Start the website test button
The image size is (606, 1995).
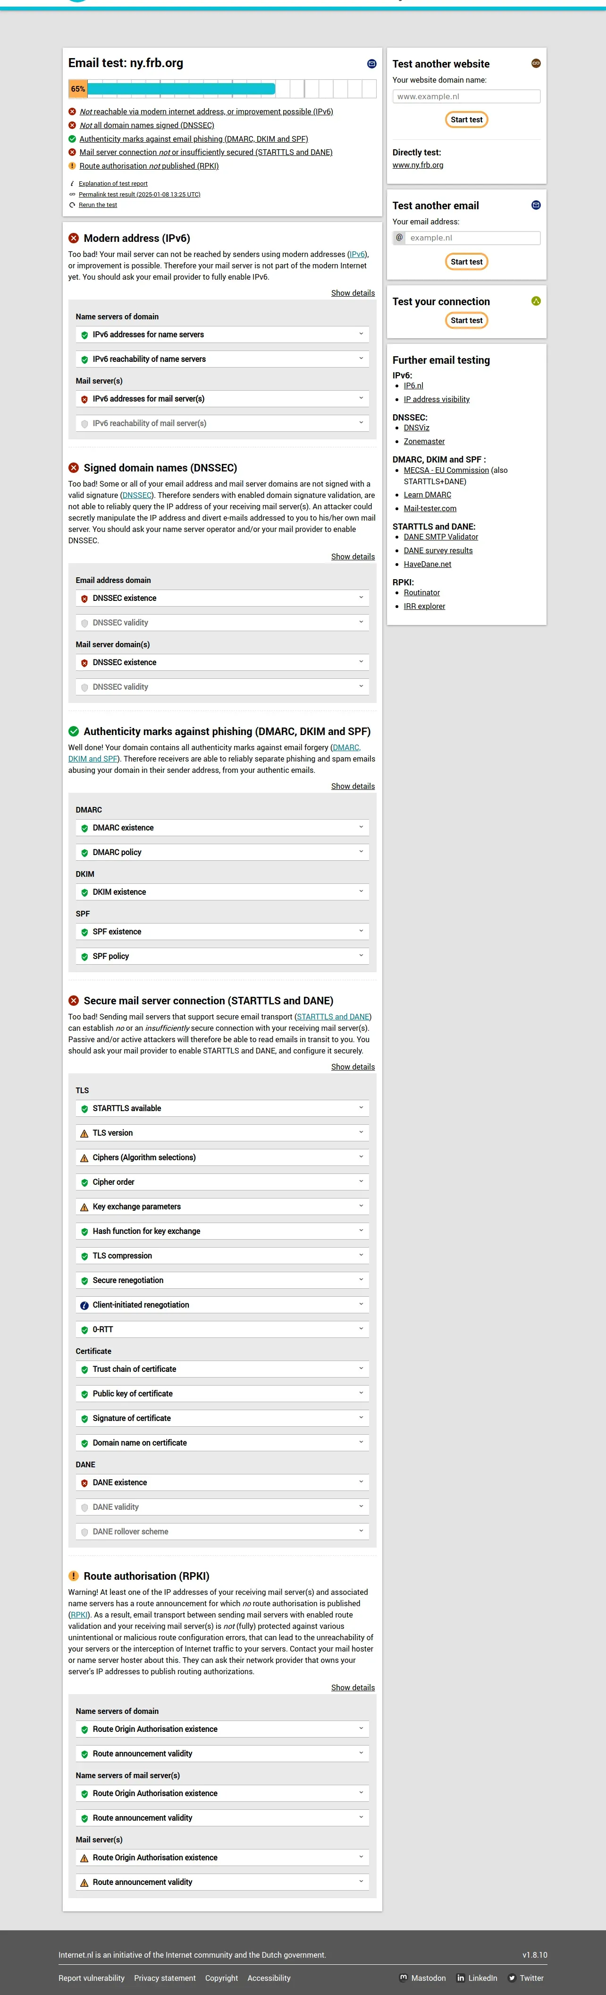click(x=466, y=120)
